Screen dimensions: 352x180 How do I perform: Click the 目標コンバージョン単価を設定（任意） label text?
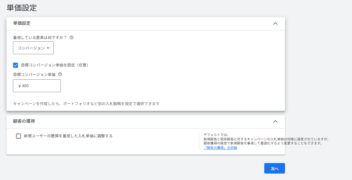(x=54, y=65)
